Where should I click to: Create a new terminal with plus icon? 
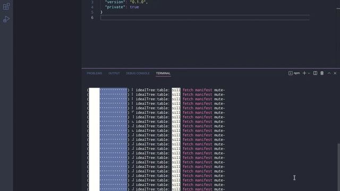304,73
